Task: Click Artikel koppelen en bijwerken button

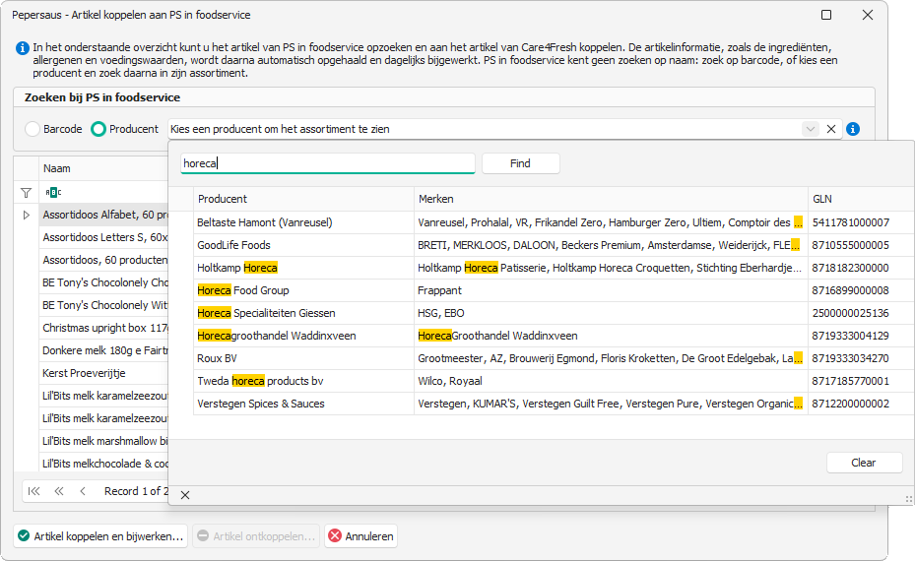Action: click(100, 536)
